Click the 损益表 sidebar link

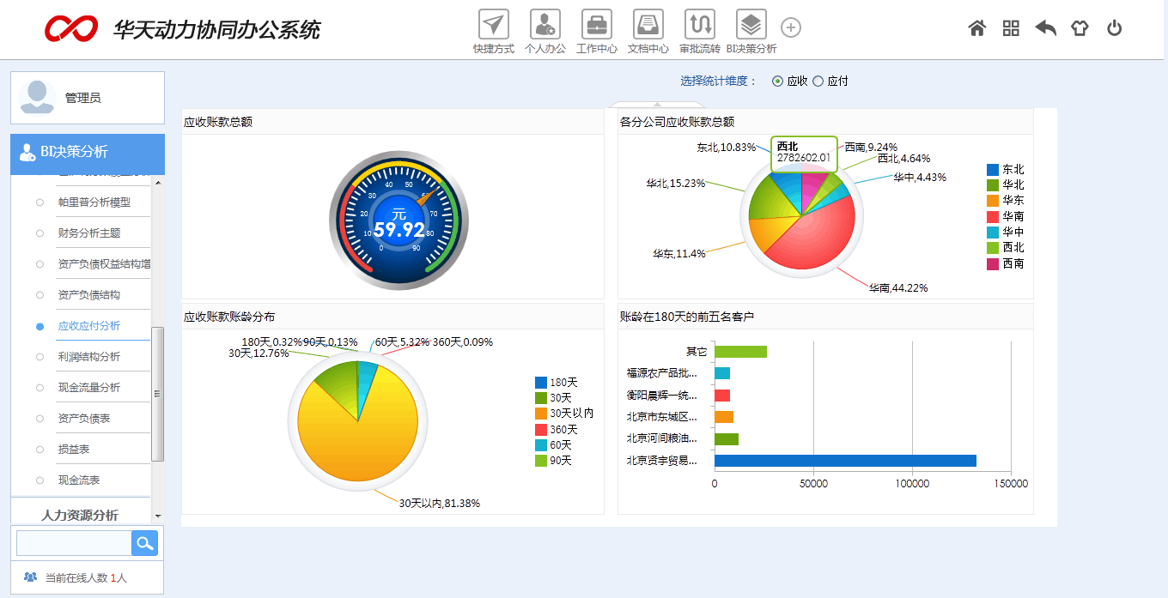(x=74, y=450)
